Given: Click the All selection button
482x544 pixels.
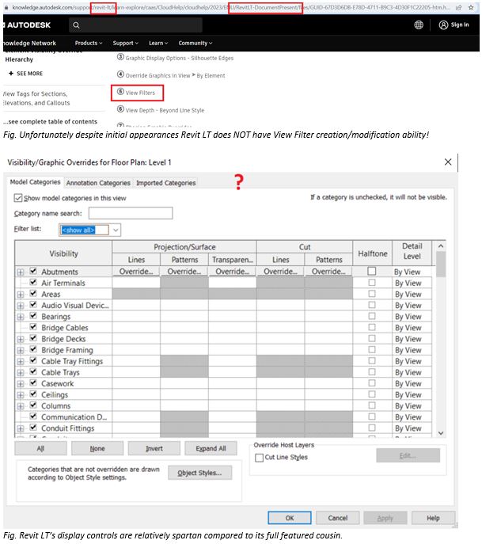Looking at the screenshot, I should (40, 448).
